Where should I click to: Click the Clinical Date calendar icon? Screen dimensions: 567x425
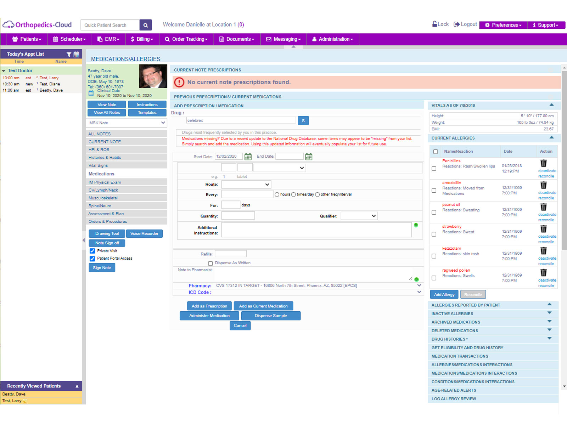(91, 93)
